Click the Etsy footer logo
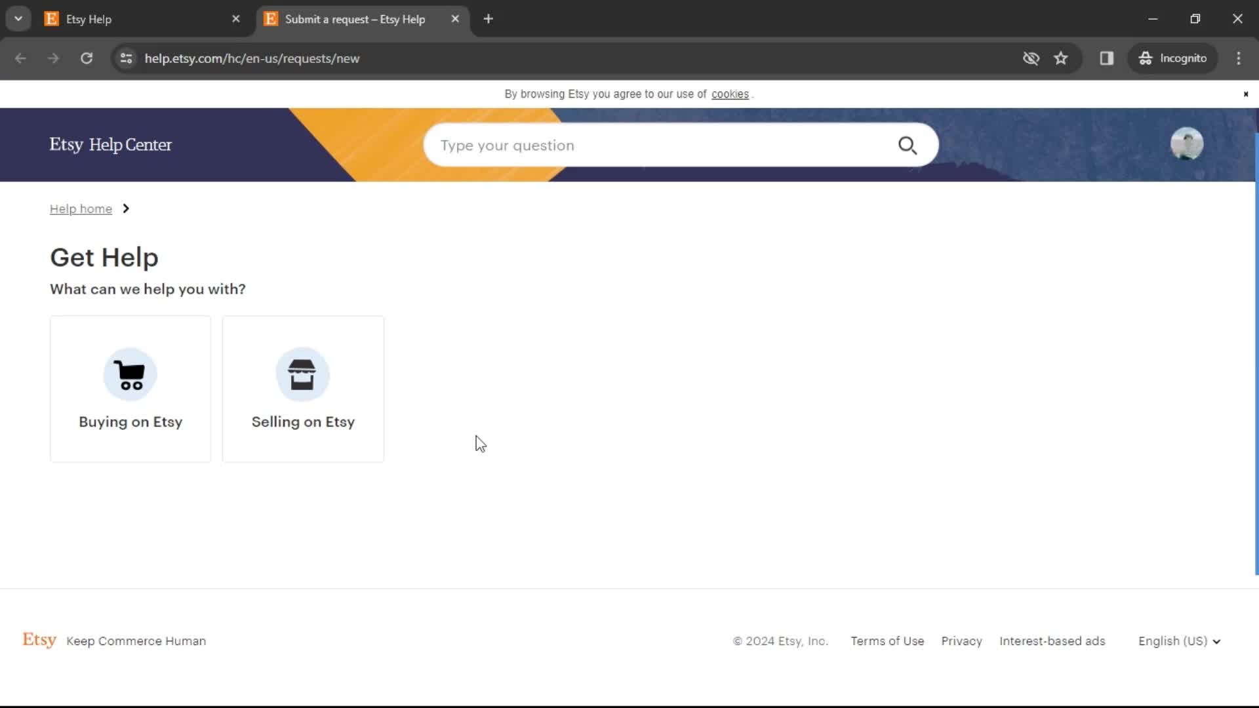Screen dimensions: 1259x708 [39, 640]
